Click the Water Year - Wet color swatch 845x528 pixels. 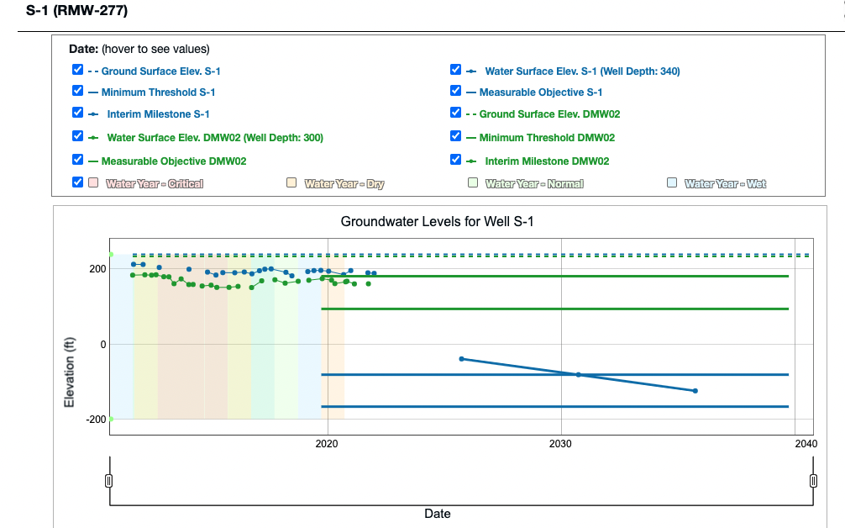click(x=672, y=183)
